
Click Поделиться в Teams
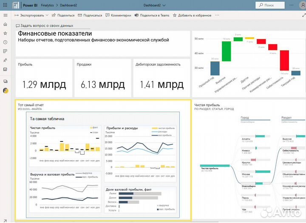(152, 15)
